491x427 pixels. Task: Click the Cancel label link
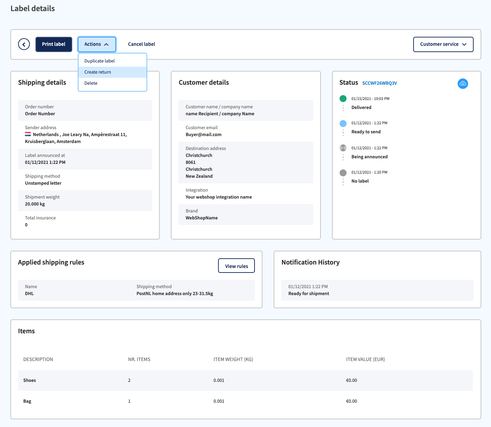[141, 44]
